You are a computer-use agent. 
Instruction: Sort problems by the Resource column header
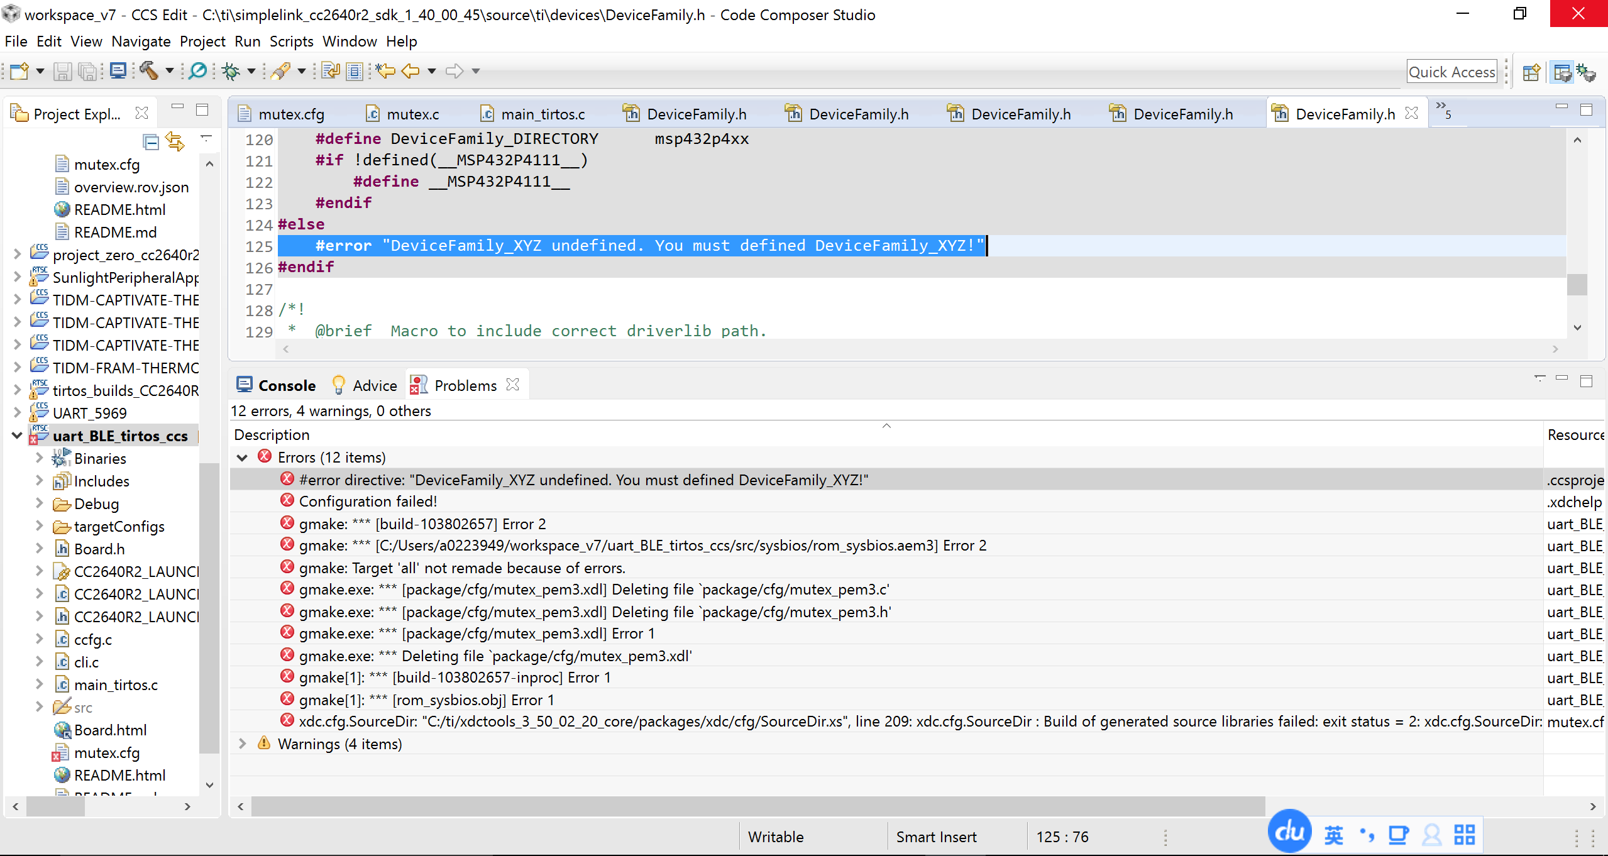(x=1575, y=435)
